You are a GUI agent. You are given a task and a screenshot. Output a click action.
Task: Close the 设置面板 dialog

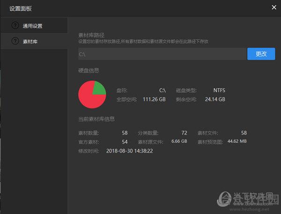pos(274,7)
